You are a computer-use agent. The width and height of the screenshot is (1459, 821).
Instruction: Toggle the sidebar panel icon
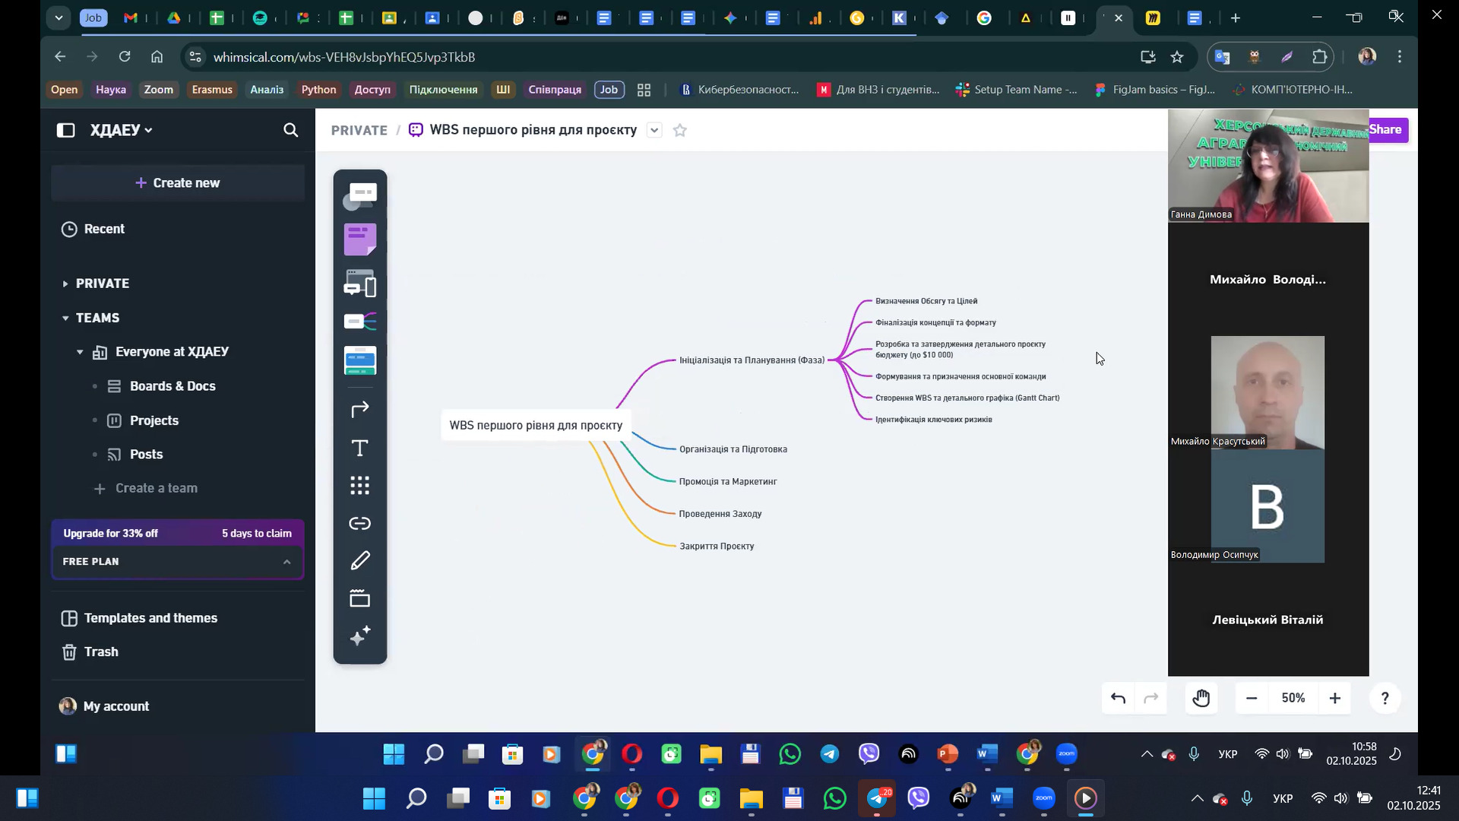pos(66,130)
